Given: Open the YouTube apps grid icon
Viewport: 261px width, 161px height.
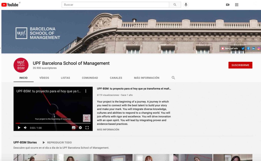Looking at the screenshot, I should [x=237, y=5].
